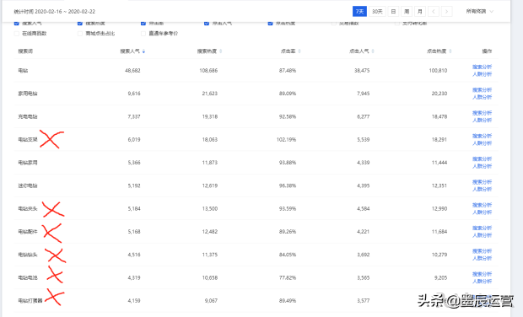Sort by 点击热度 column sort arrows

(450, 51)
